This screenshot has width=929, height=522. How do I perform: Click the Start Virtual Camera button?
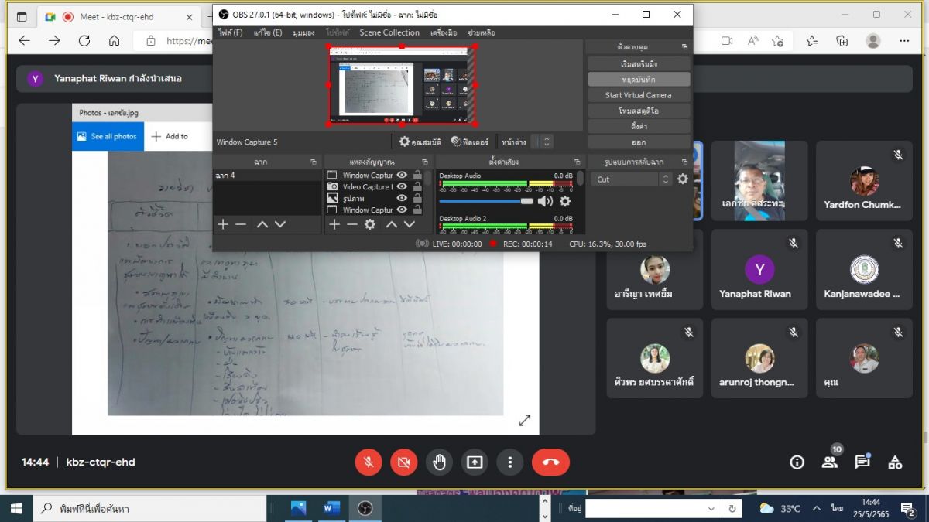click(638, 95)
